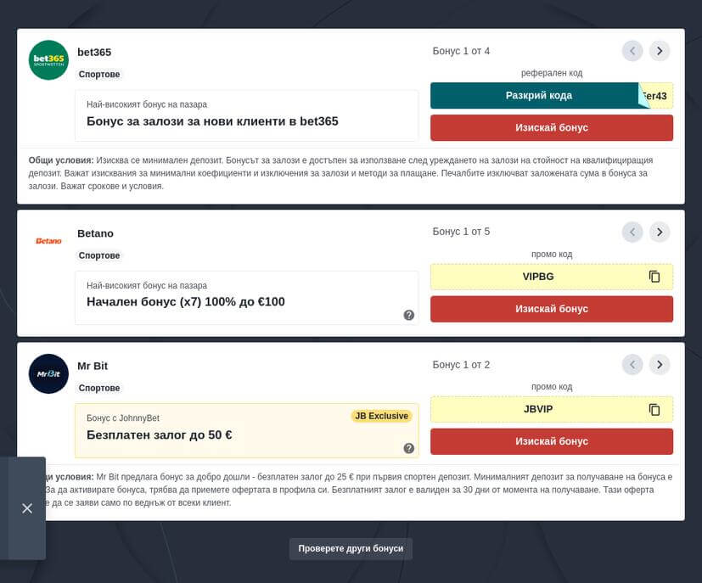Click the JB Exclusive badge
Image resolution: width=702 pixels, height=583 pixels.
(x=381, y=416)
